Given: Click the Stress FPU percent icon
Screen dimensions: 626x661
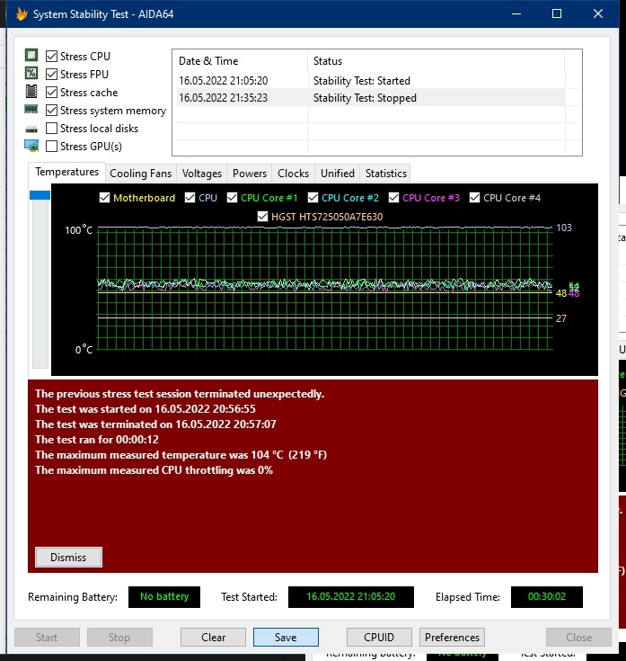Looking at the screenshot, I should [31, 74].
